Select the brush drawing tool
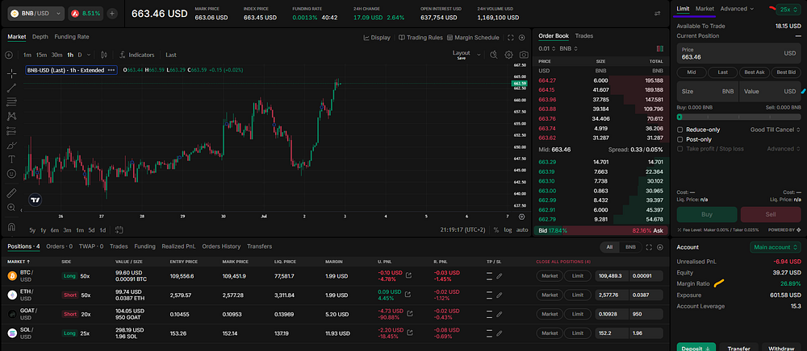Image resolution: width=807 pixels, height=351 pixels. coord(11,145)
